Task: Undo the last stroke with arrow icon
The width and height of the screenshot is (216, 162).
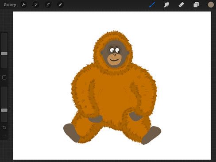Action: tap(4, 127)
